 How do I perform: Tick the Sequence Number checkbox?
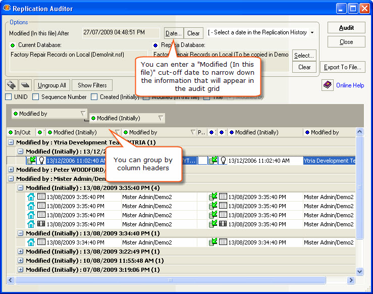point(36,97)
